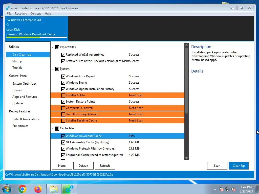Open Default Associations section
Viewport: 259px width, 194px height.
coord(26,119)
